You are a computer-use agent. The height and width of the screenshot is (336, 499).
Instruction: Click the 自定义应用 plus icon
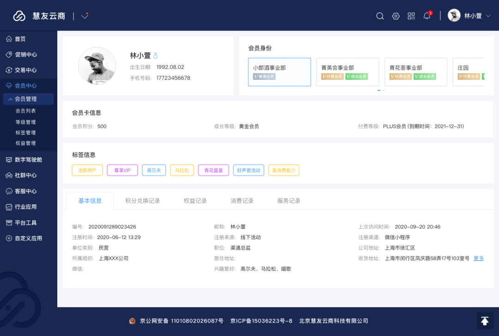coord(9,238)
